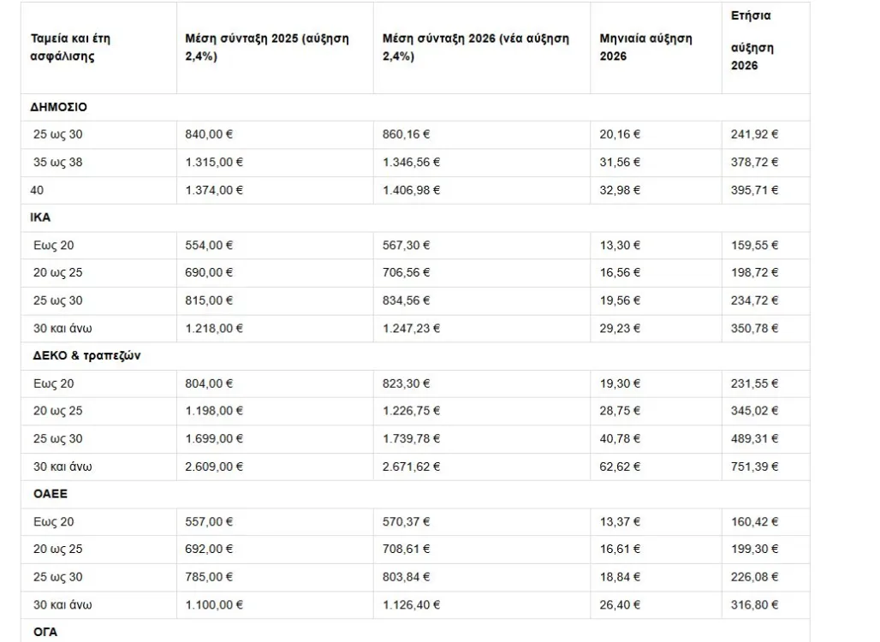
Task: Select the 62,62 € monthly increase cell
Action: point(621,467)
